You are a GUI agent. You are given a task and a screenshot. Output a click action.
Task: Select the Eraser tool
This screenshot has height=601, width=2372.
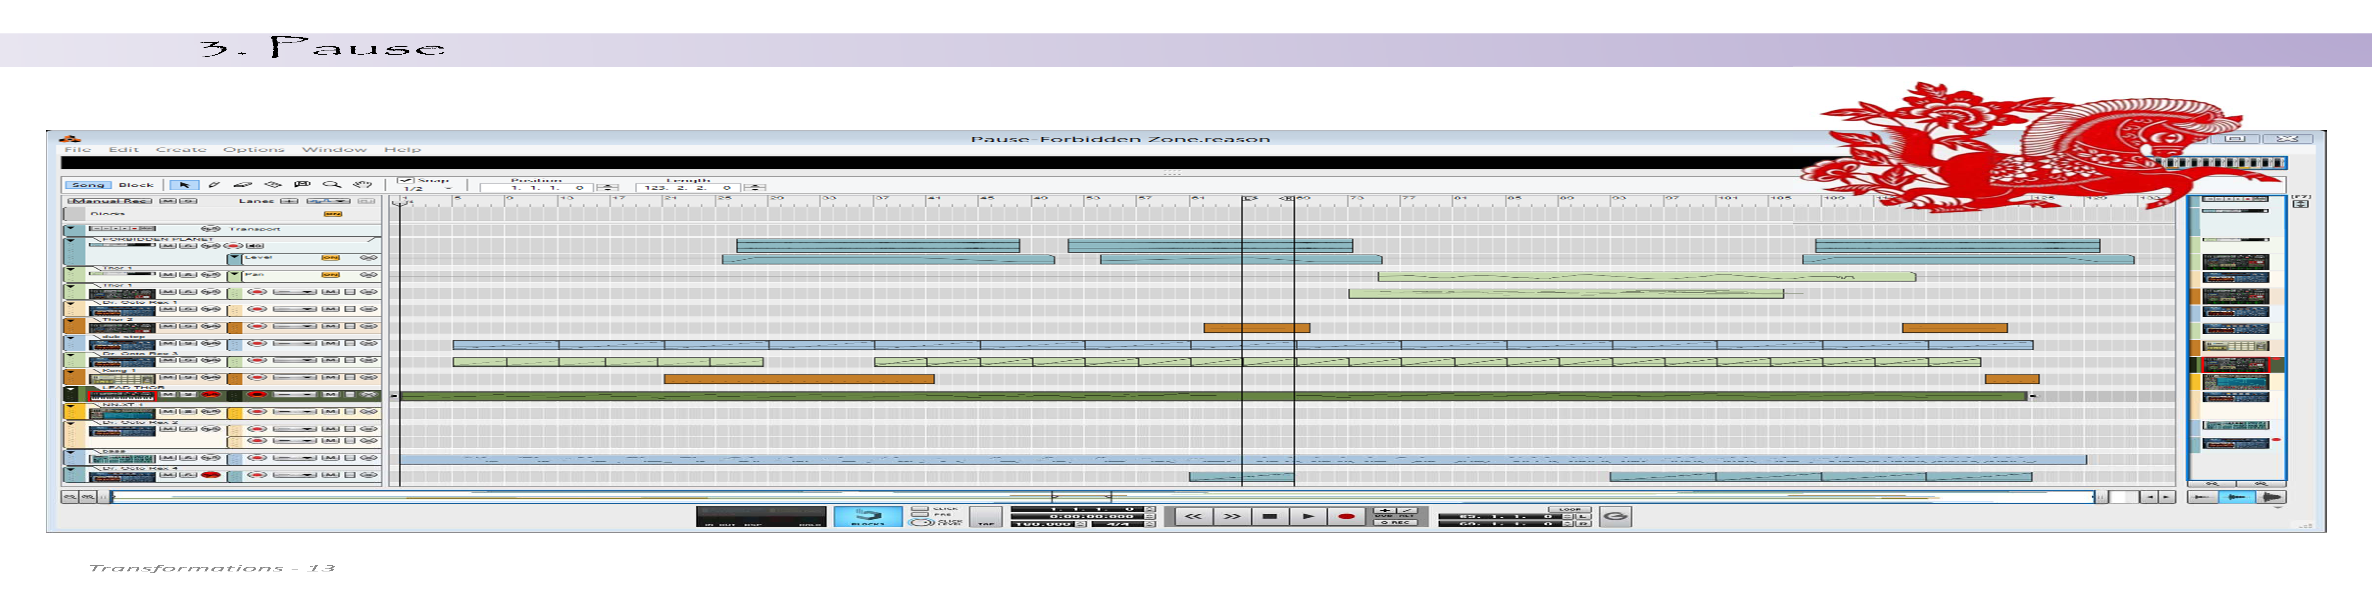point(243,185)
